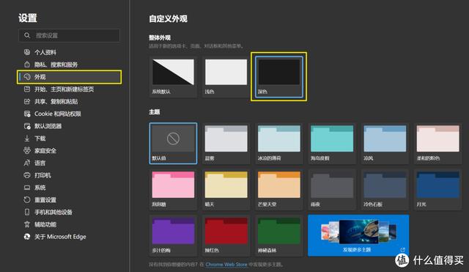Select the light appearance option
Viewport: 469px width, 272px height.
coord(226,77)
